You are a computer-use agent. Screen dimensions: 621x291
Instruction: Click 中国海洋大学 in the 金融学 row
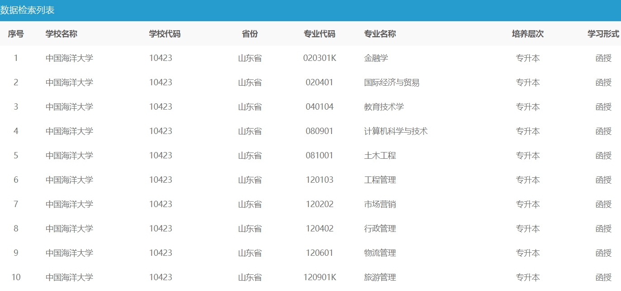(69, 58)
